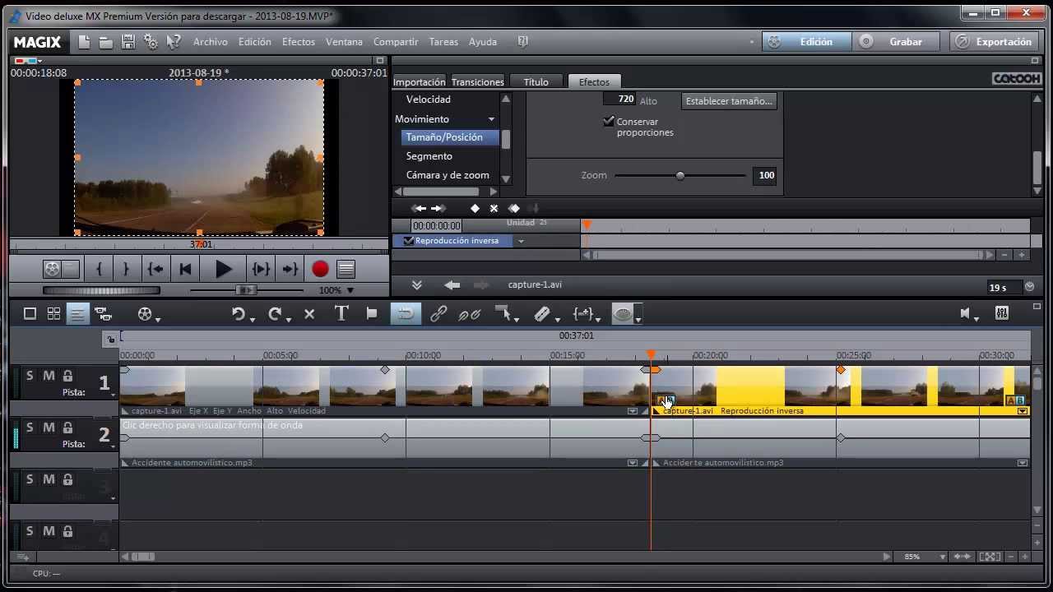Image resolution: width=1053 pixels, height=592 pixels.
Task: Select the snap/magnet tool in the toolbar
Action: [405, 313]
